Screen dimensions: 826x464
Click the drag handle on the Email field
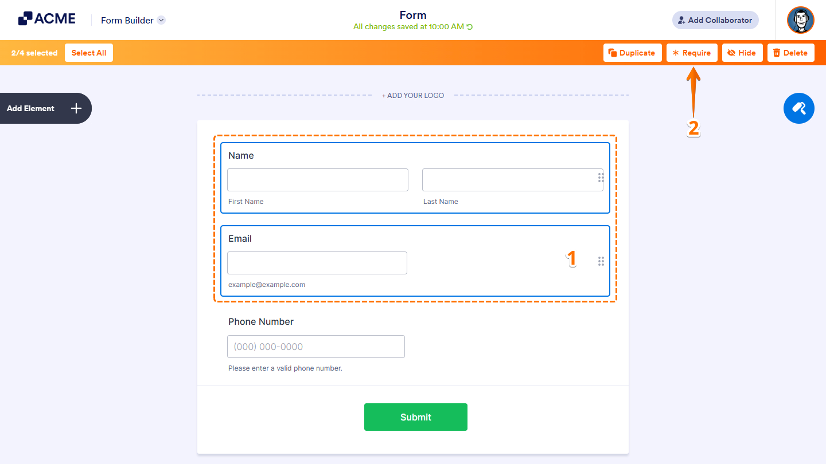click(x=601, y=261)
